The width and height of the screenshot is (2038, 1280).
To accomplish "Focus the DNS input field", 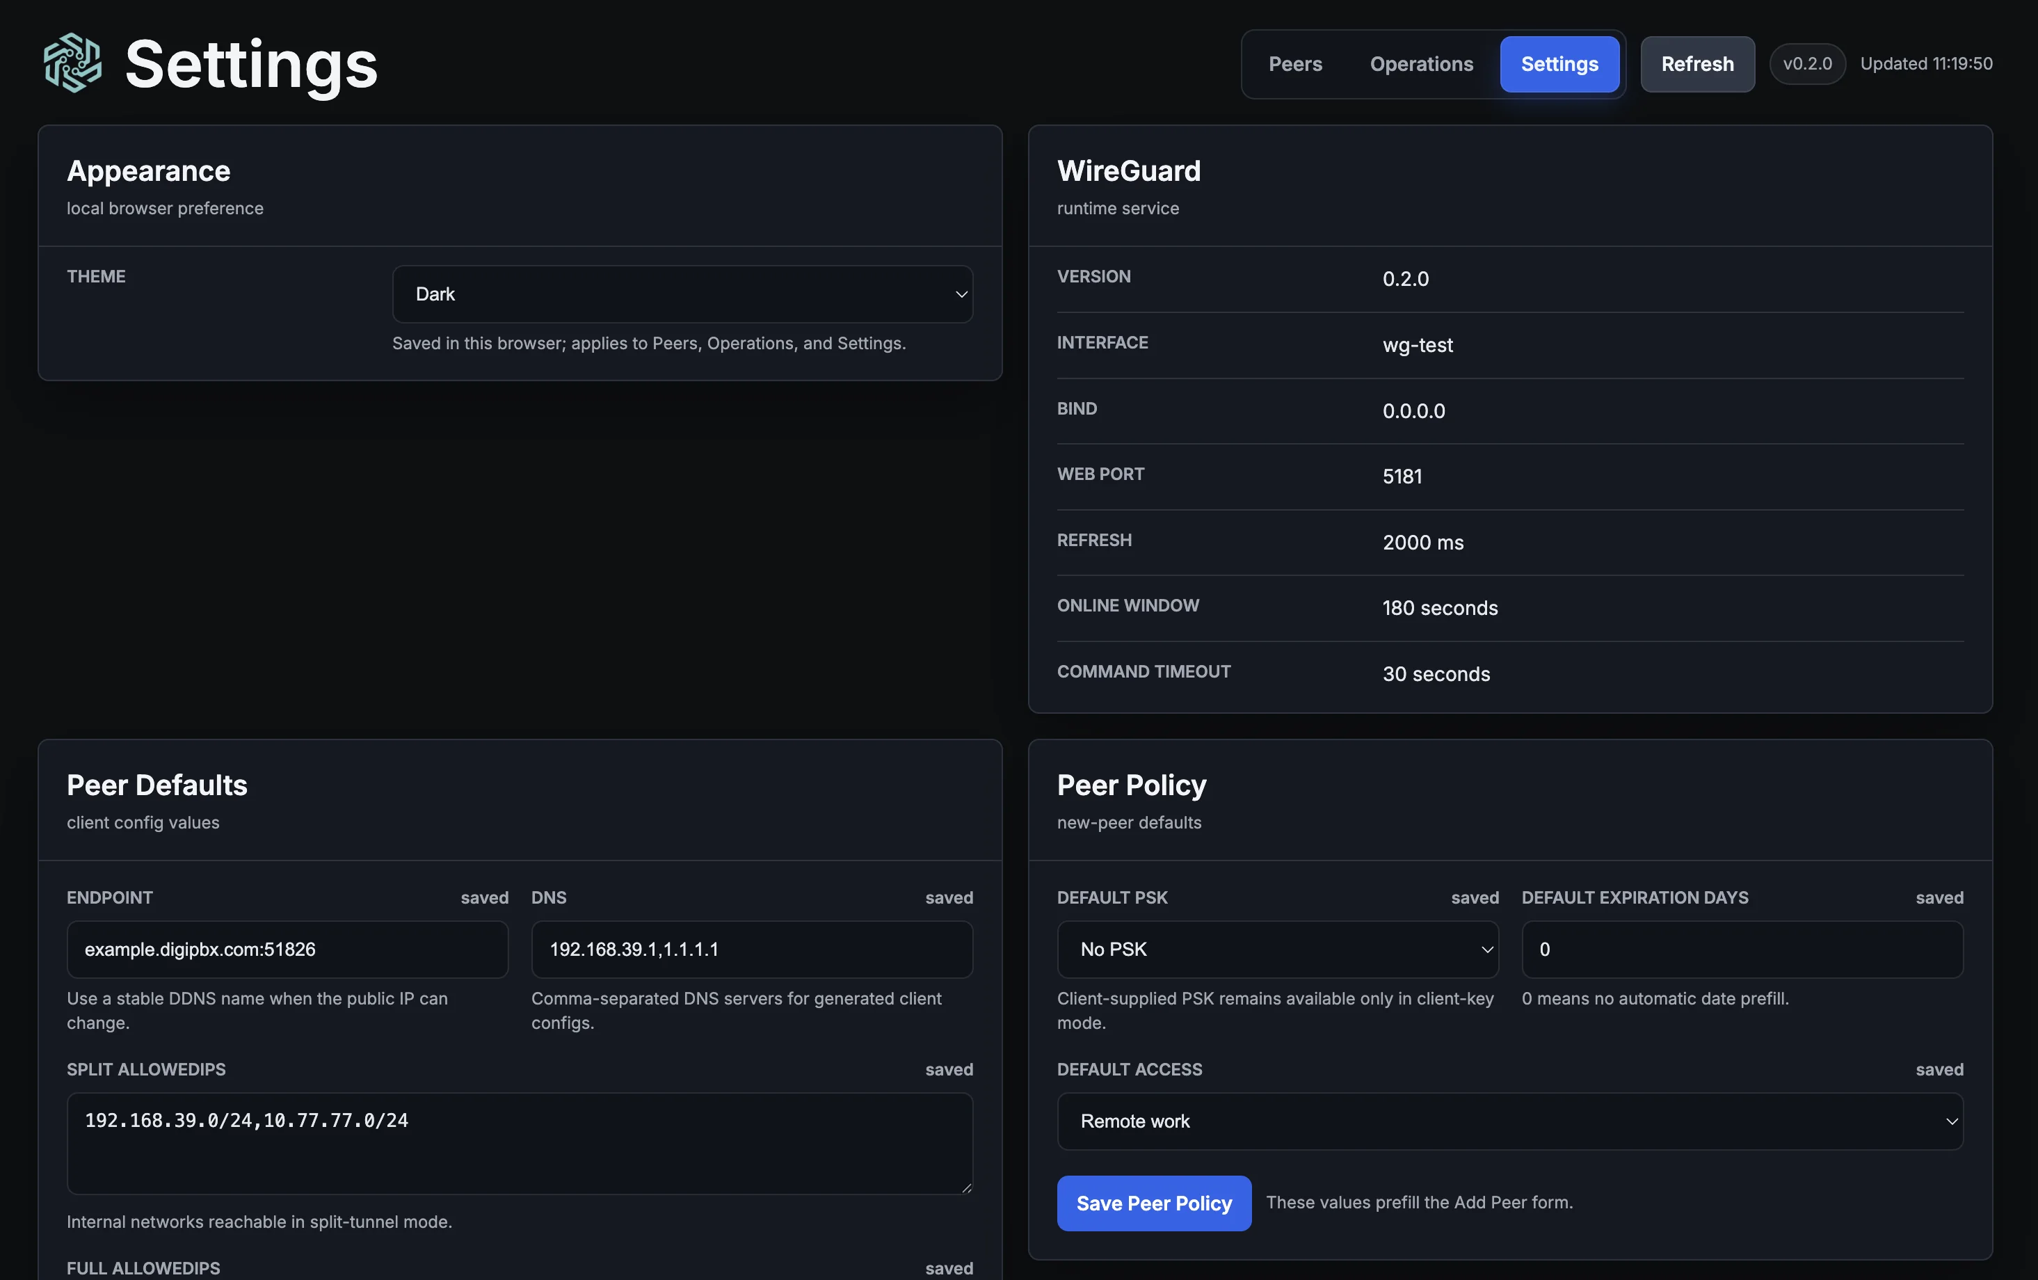I will click(x=751, y=949).
